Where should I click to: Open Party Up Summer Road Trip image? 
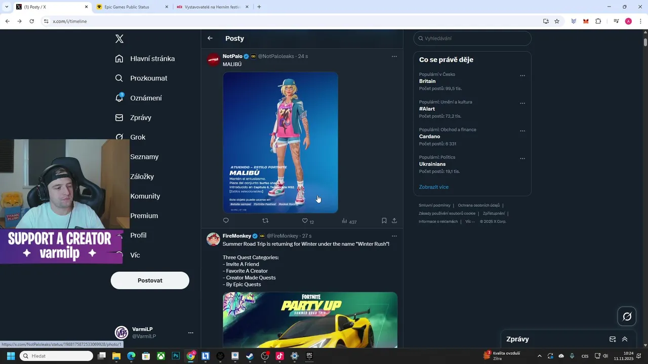click(310, 320)
